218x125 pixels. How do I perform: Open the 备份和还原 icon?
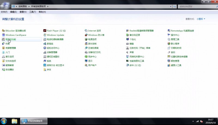click(x=127, y=35)
